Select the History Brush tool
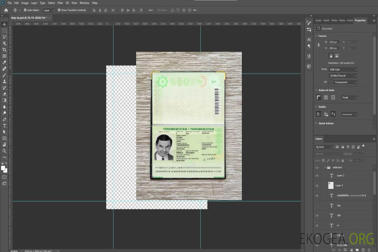 (4, 88)
